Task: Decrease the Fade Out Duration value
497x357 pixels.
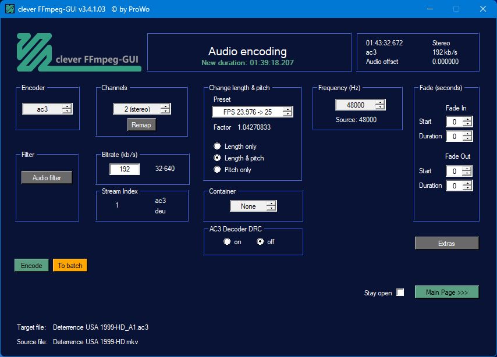Action: tap(467, 188)
